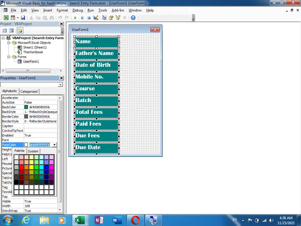Select UserForm1 in project tree

tap(31, 62)
